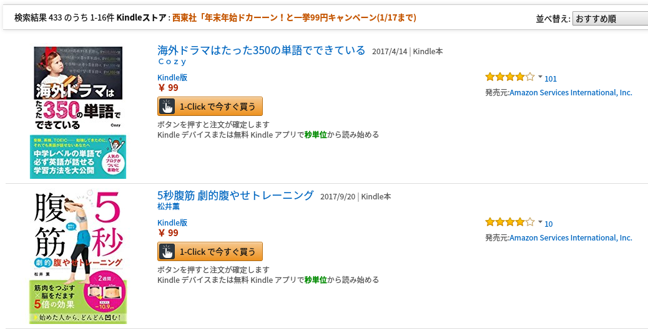The width and height of the screenshot is (648, 329).
Task: Open 5秒腹筋 劇的腹やせトレーニング title link
Action: click(235, 196)
